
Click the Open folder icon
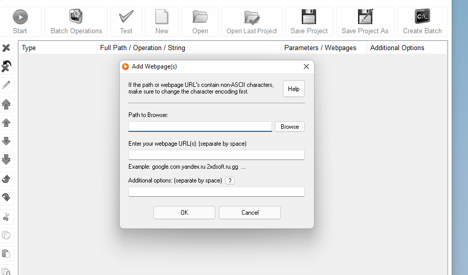tap(200, 17)
